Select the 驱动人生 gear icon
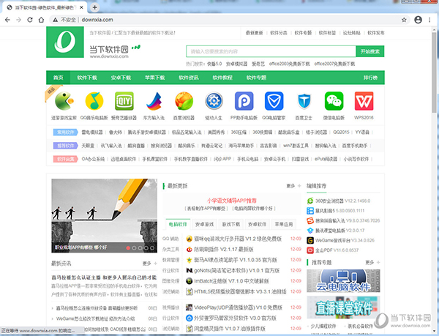 tap(214, 100)
